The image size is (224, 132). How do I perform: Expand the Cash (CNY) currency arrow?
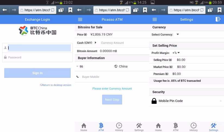[95, 42]
